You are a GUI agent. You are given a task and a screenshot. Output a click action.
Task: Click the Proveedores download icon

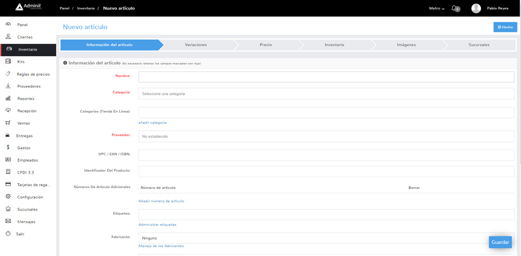8,86
